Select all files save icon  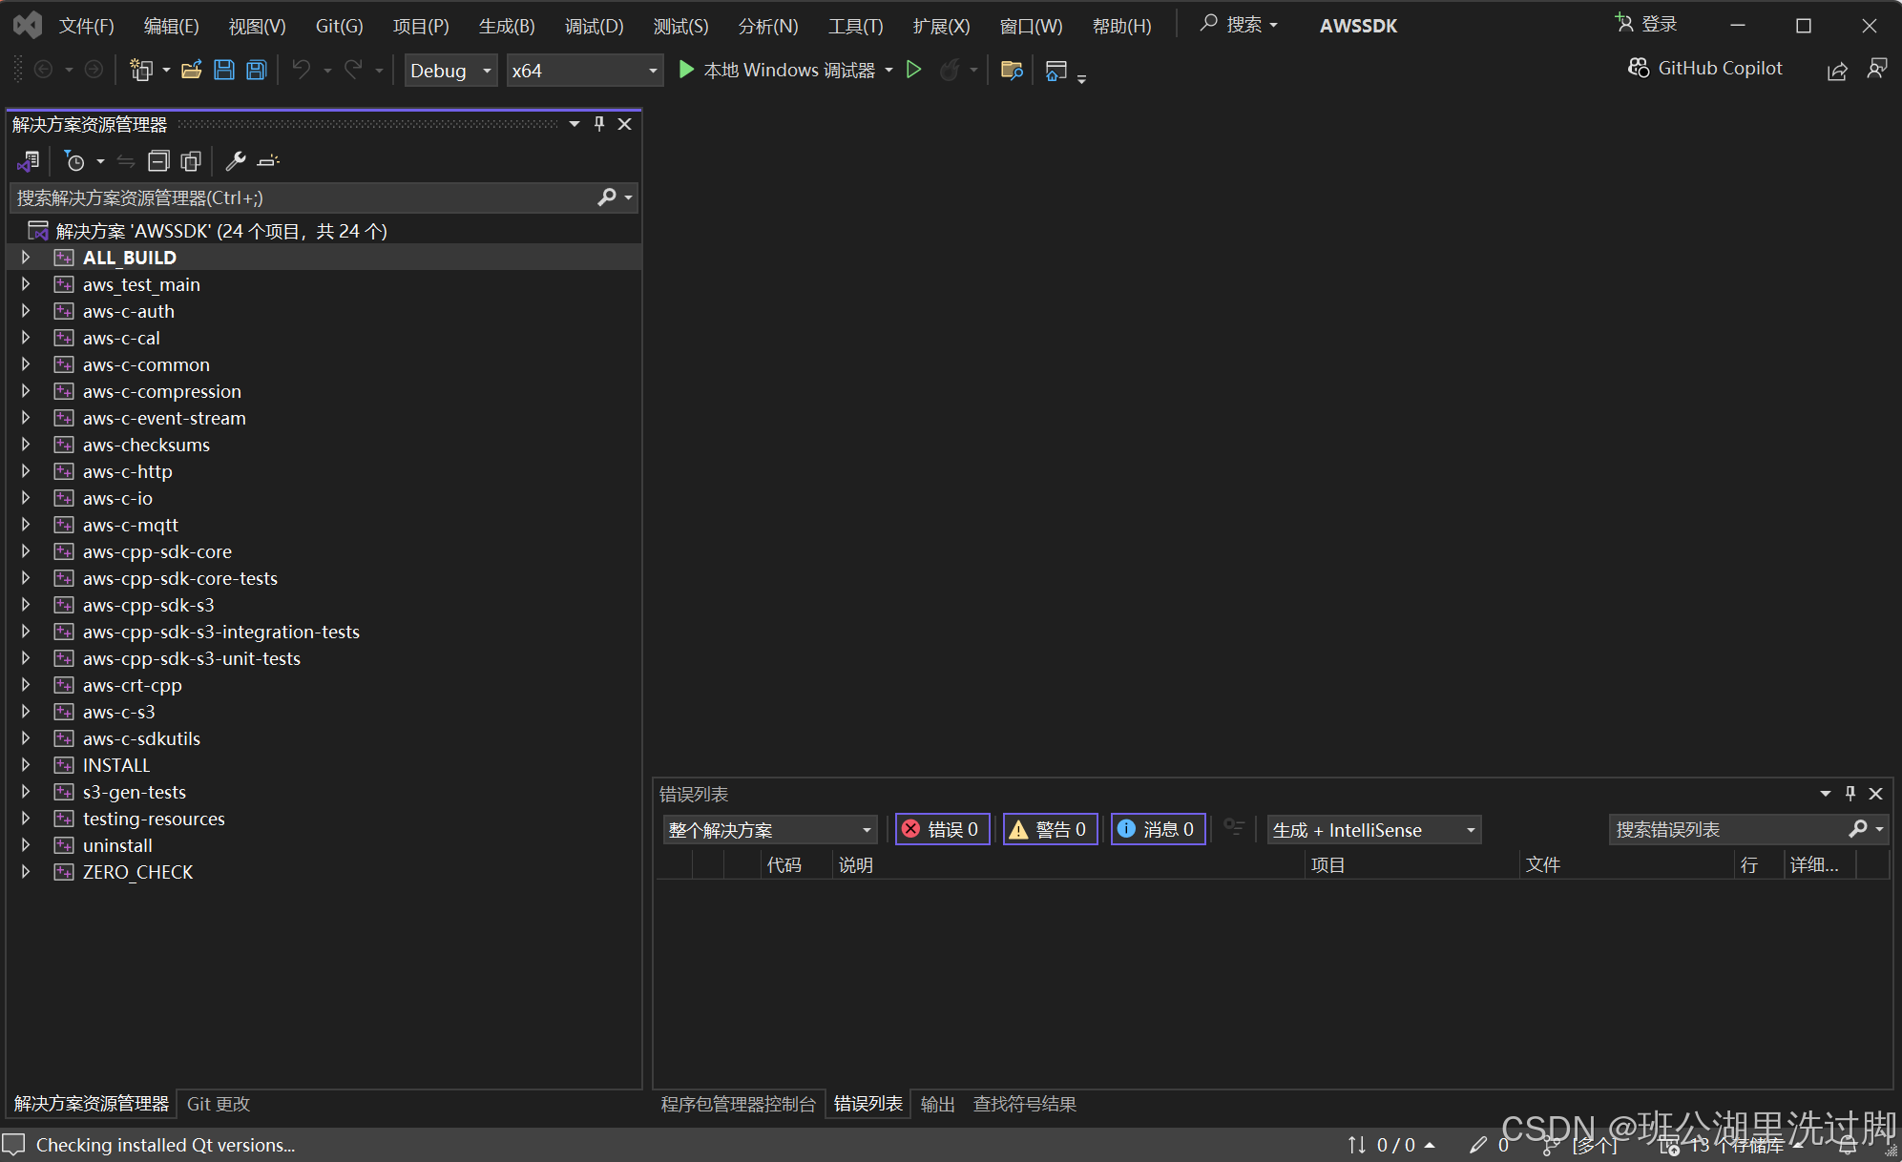[255, 70]
